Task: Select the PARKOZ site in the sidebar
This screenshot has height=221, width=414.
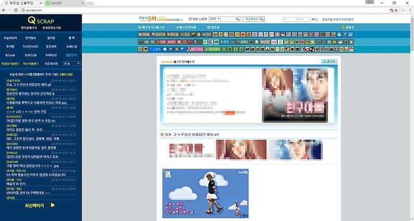Action: tap(51, 55)
